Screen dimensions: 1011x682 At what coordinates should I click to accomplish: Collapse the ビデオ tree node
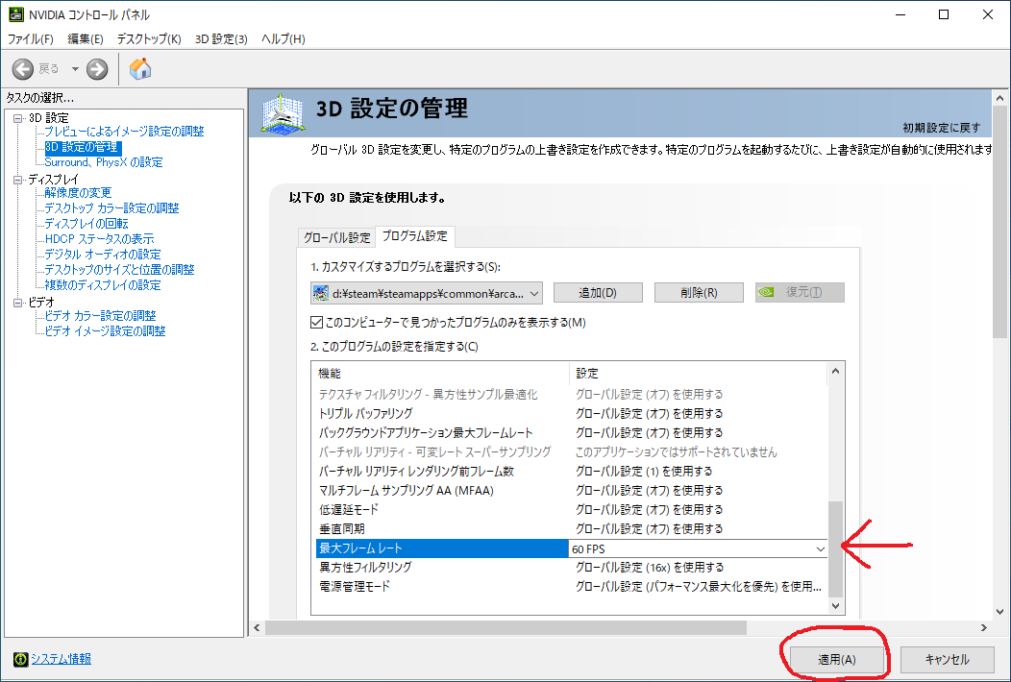(18, 303)
